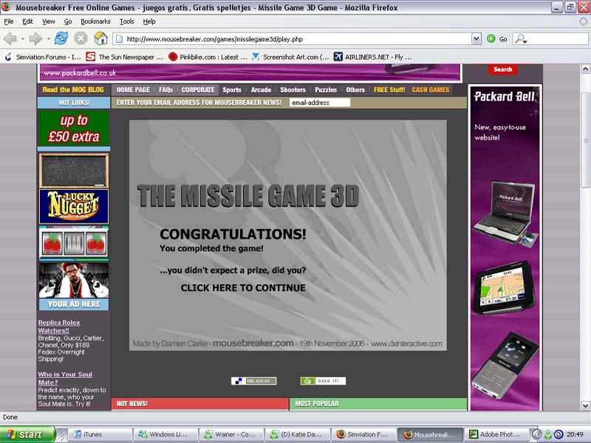Expand hidden tray icons arrow
591x443 pixels.
[x=536, y=434]
